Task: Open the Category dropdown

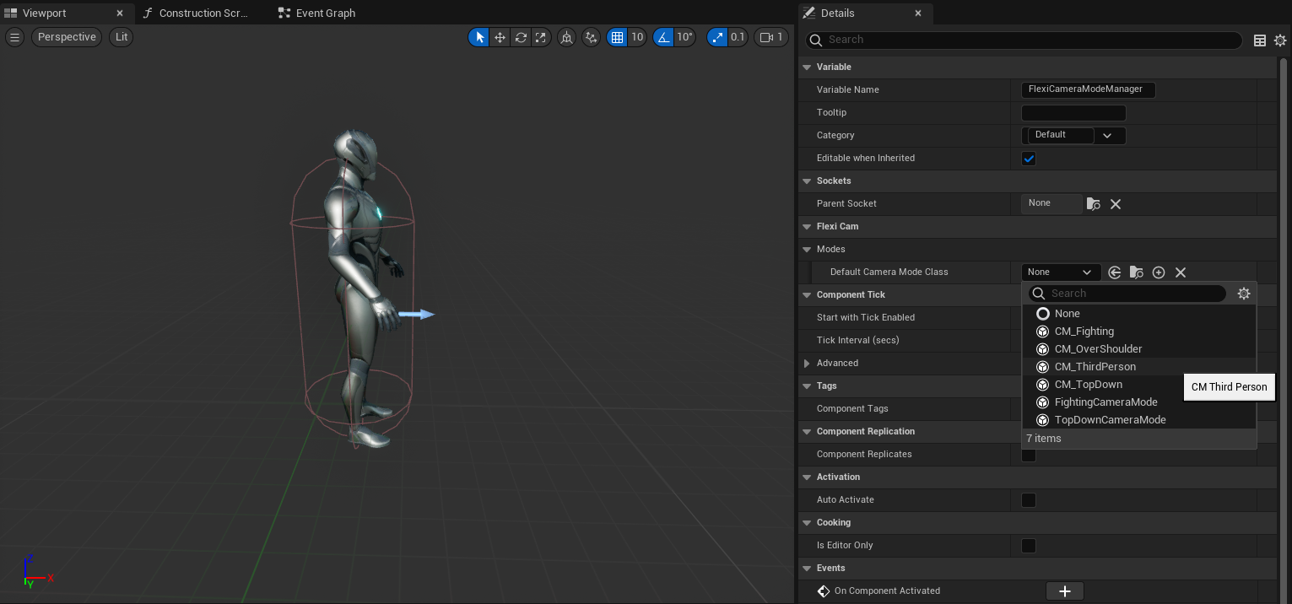Action: [1108, 136]
